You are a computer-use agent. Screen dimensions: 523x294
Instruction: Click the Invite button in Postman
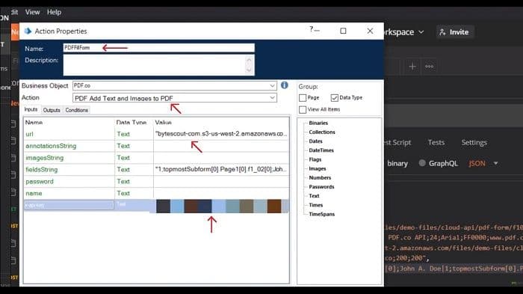tap(454, 32)
